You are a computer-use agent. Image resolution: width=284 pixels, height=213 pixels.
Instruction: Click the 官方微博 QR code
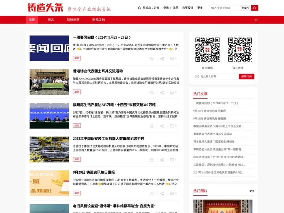click(240, 50)
